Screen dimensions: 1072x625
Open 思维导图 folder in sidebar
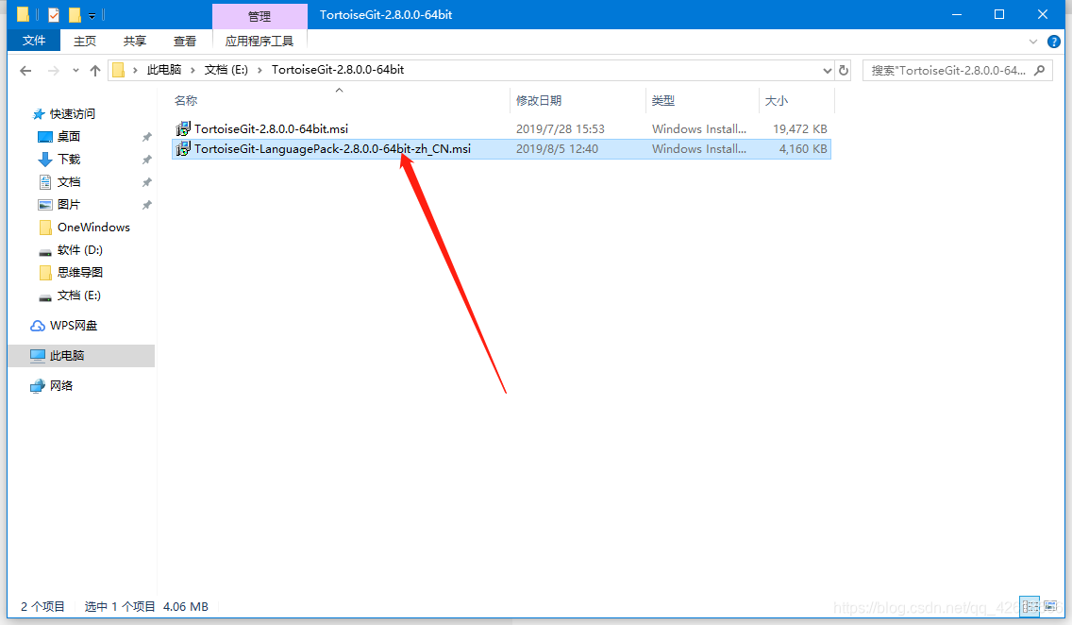pos(79,272)
